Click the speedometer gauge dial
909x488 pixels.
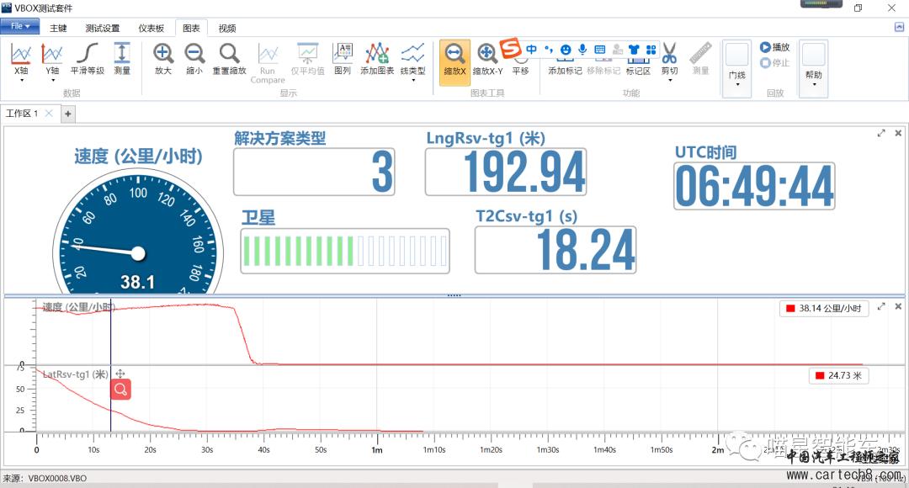pyautogui.click(x=138, y=232)
